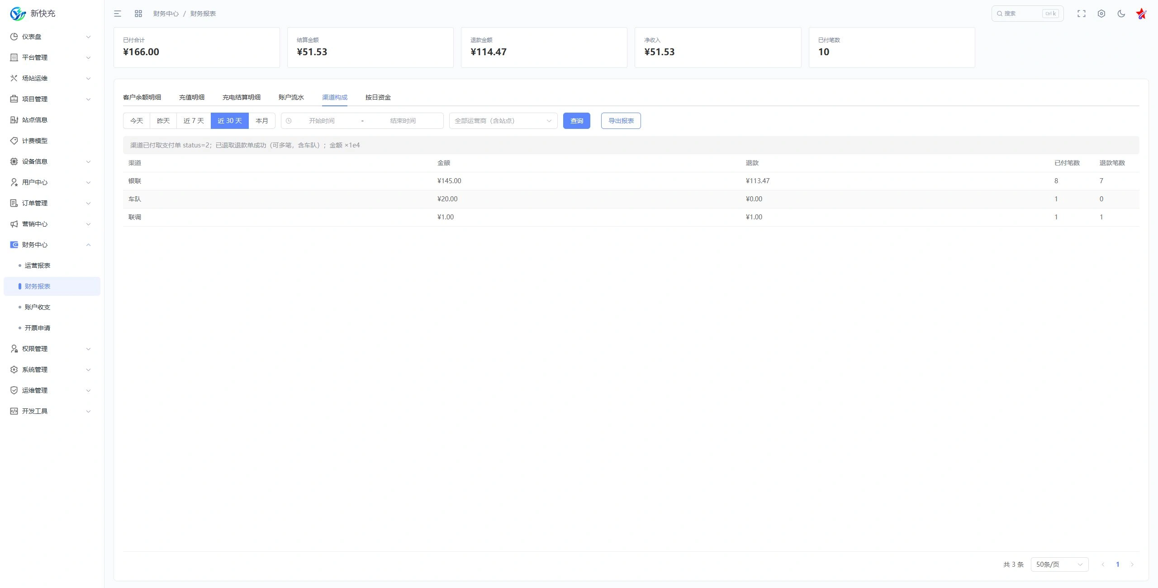1158x588 pixels.
Task: Select the 近 30 天 range option
Action: 230,121
